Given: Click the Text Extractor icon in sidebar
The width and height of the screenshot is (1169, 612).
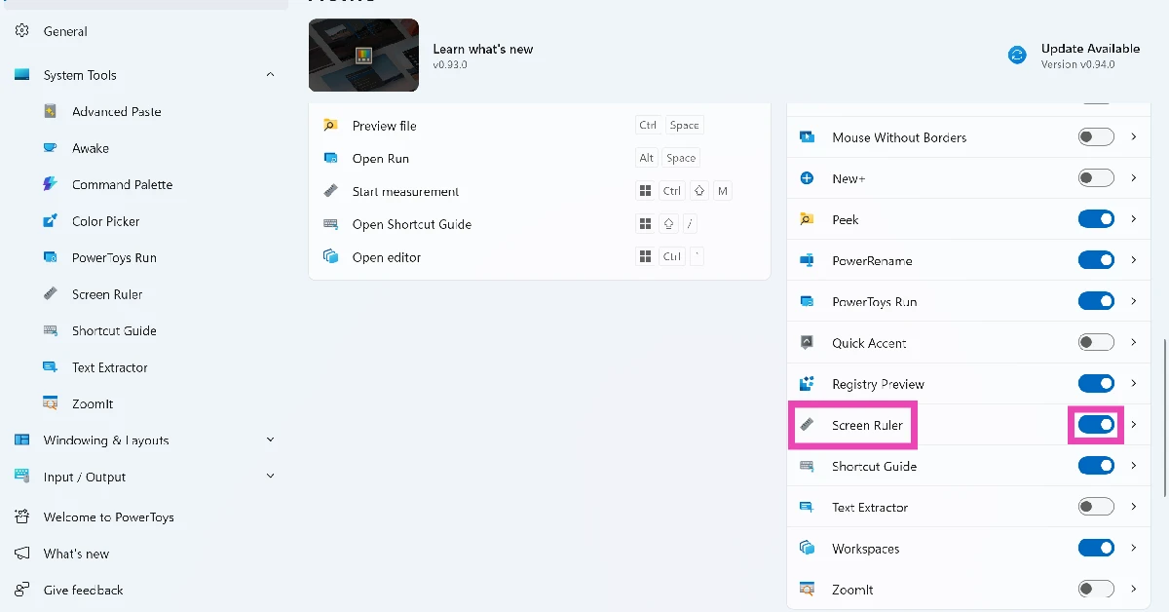Looking at the screenshot, I should coord(51,367).
